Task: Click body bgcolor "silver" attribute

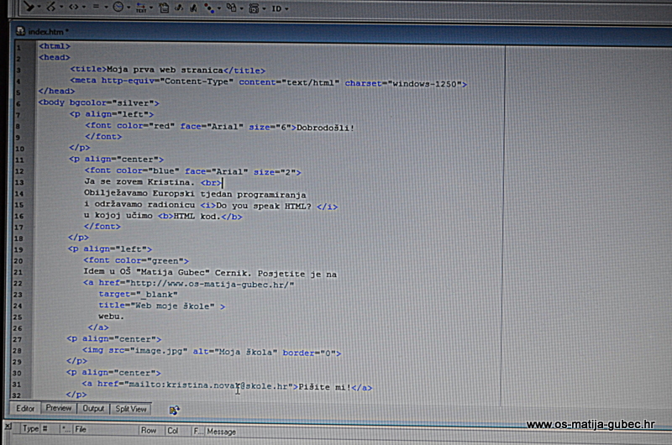Action: pos(112,102)
